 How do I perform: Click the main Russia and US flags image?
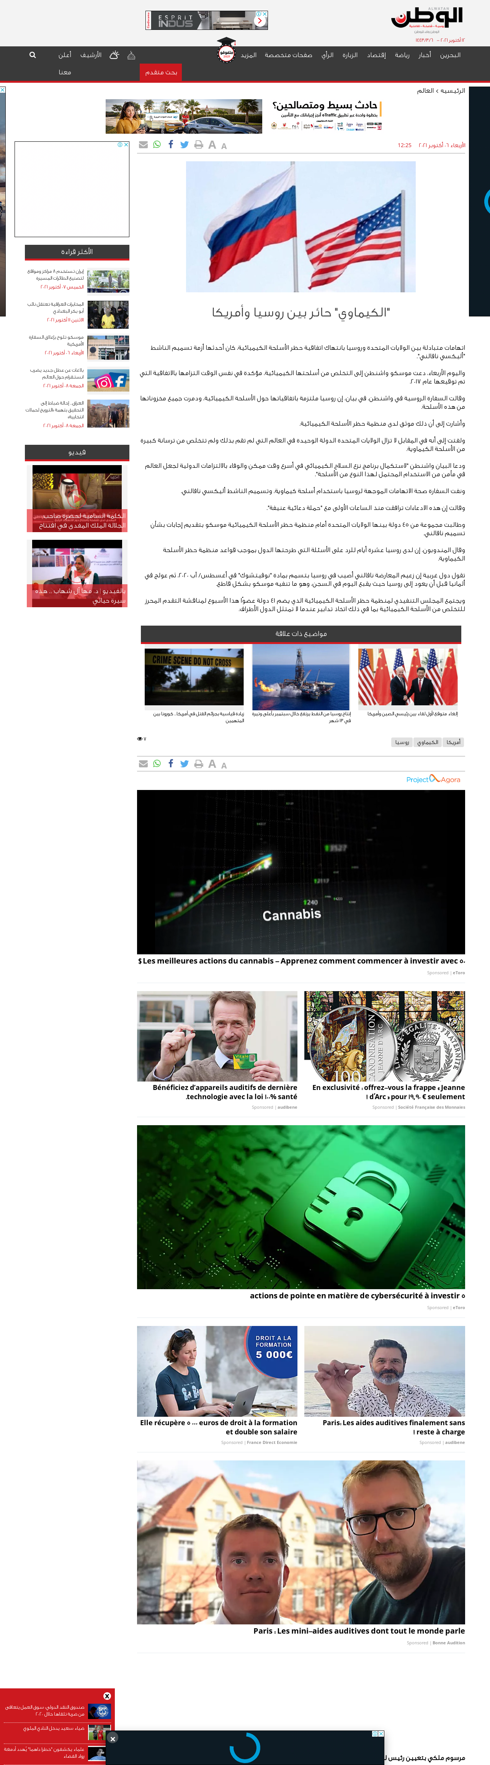pyautogui.click(x=301, y=227)
